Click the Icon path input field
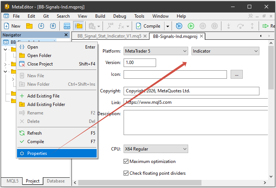The image size is (276, 188). [175, 74]
